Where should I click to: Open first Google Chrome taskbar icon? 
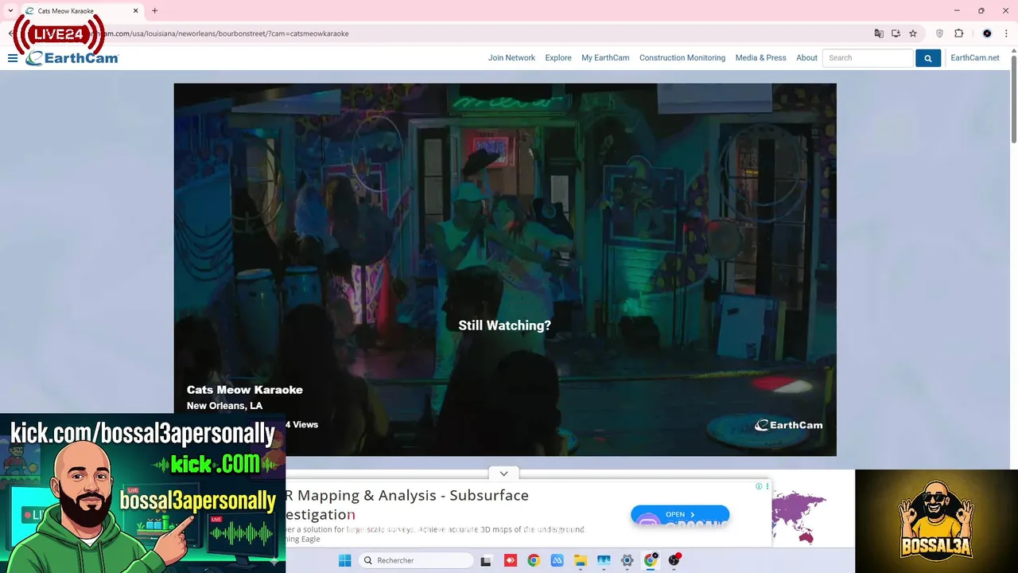pyautogui.click(x=533, y=560)
